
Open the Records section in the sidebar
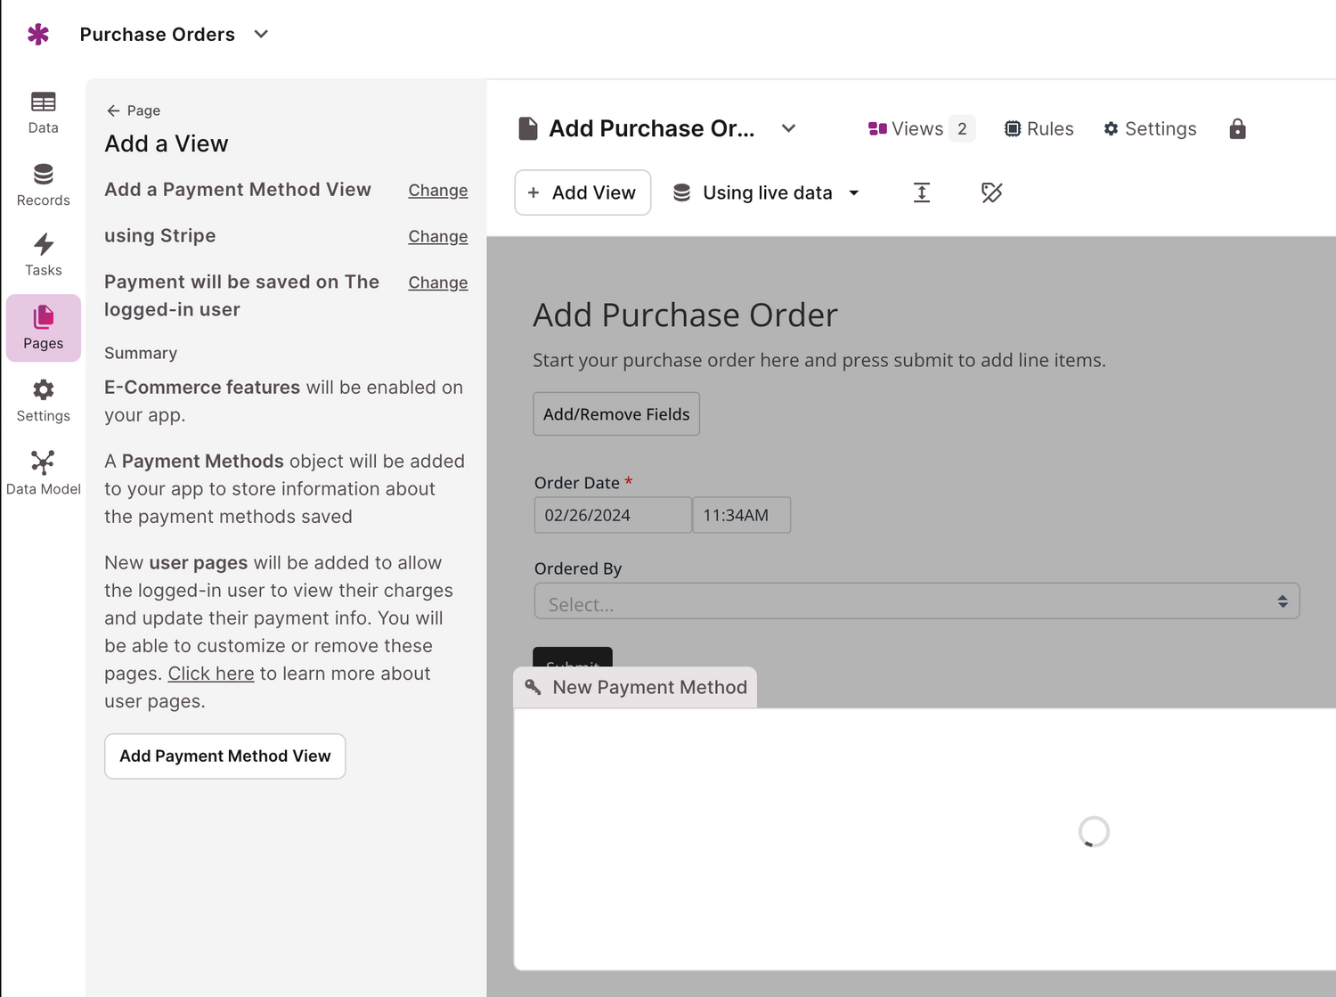(42, 184)
